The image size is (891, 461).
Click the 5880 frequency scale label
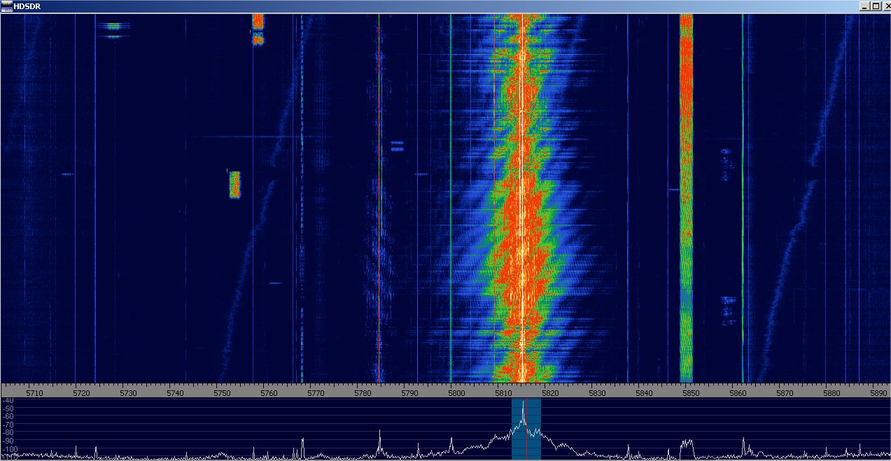832,393
